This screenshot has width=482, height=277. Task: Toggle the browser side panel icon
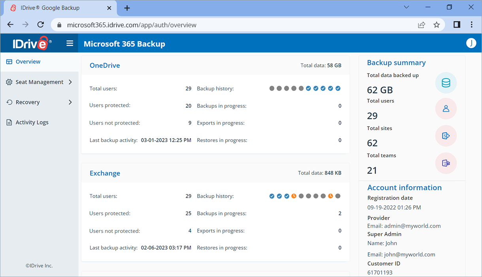tap(457, 25)
